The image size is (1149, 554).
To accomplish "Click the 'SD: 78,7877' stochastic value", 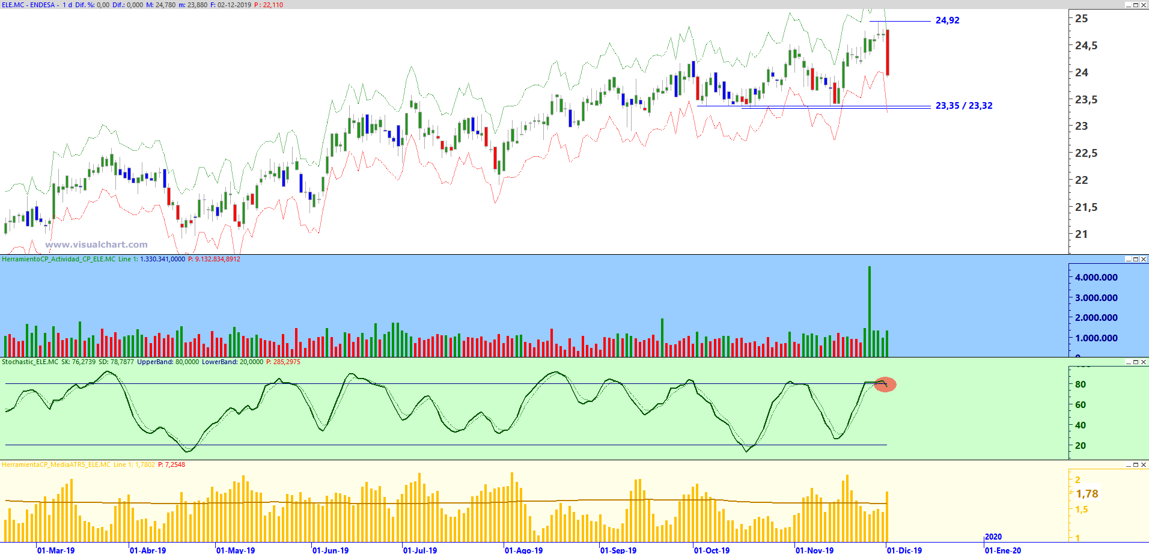I will tap(117, 362).
